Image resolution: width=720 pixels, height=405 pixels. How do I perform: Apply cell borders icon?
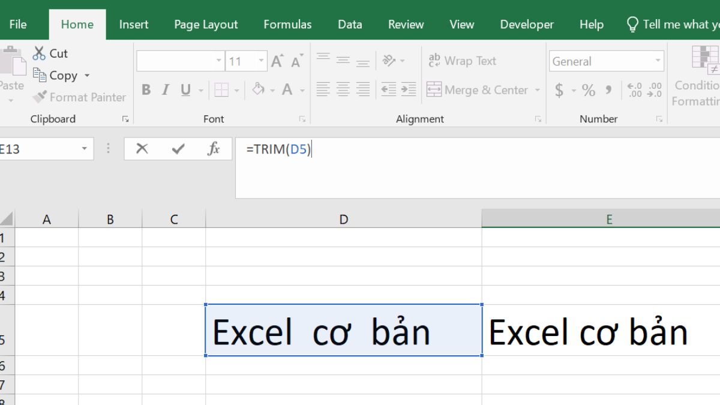tap(221, 90)
